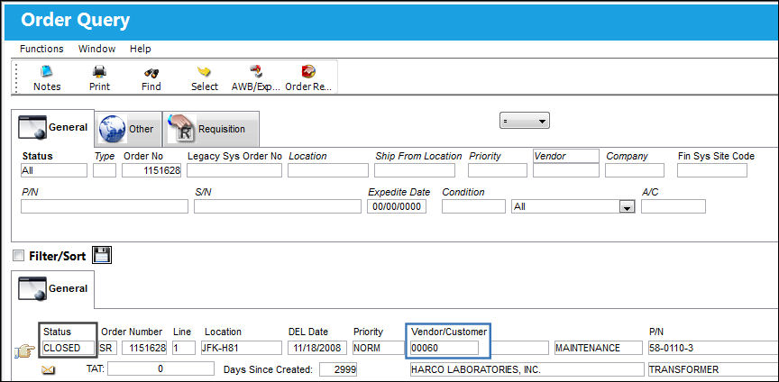779x382 pixels.
Task: Click the SR order type cell
Action: coord(107,348)
